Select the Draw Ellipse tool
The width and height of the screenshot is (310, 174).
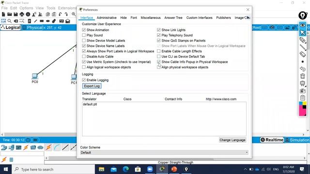click(x=47, y=21)
